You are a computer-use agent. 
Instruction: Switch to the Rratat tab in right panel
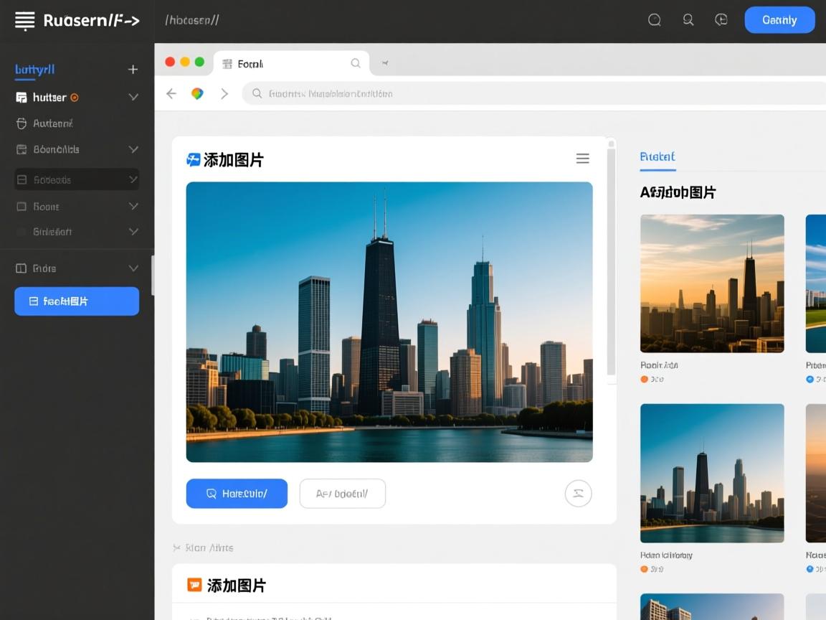pos(657,156)
